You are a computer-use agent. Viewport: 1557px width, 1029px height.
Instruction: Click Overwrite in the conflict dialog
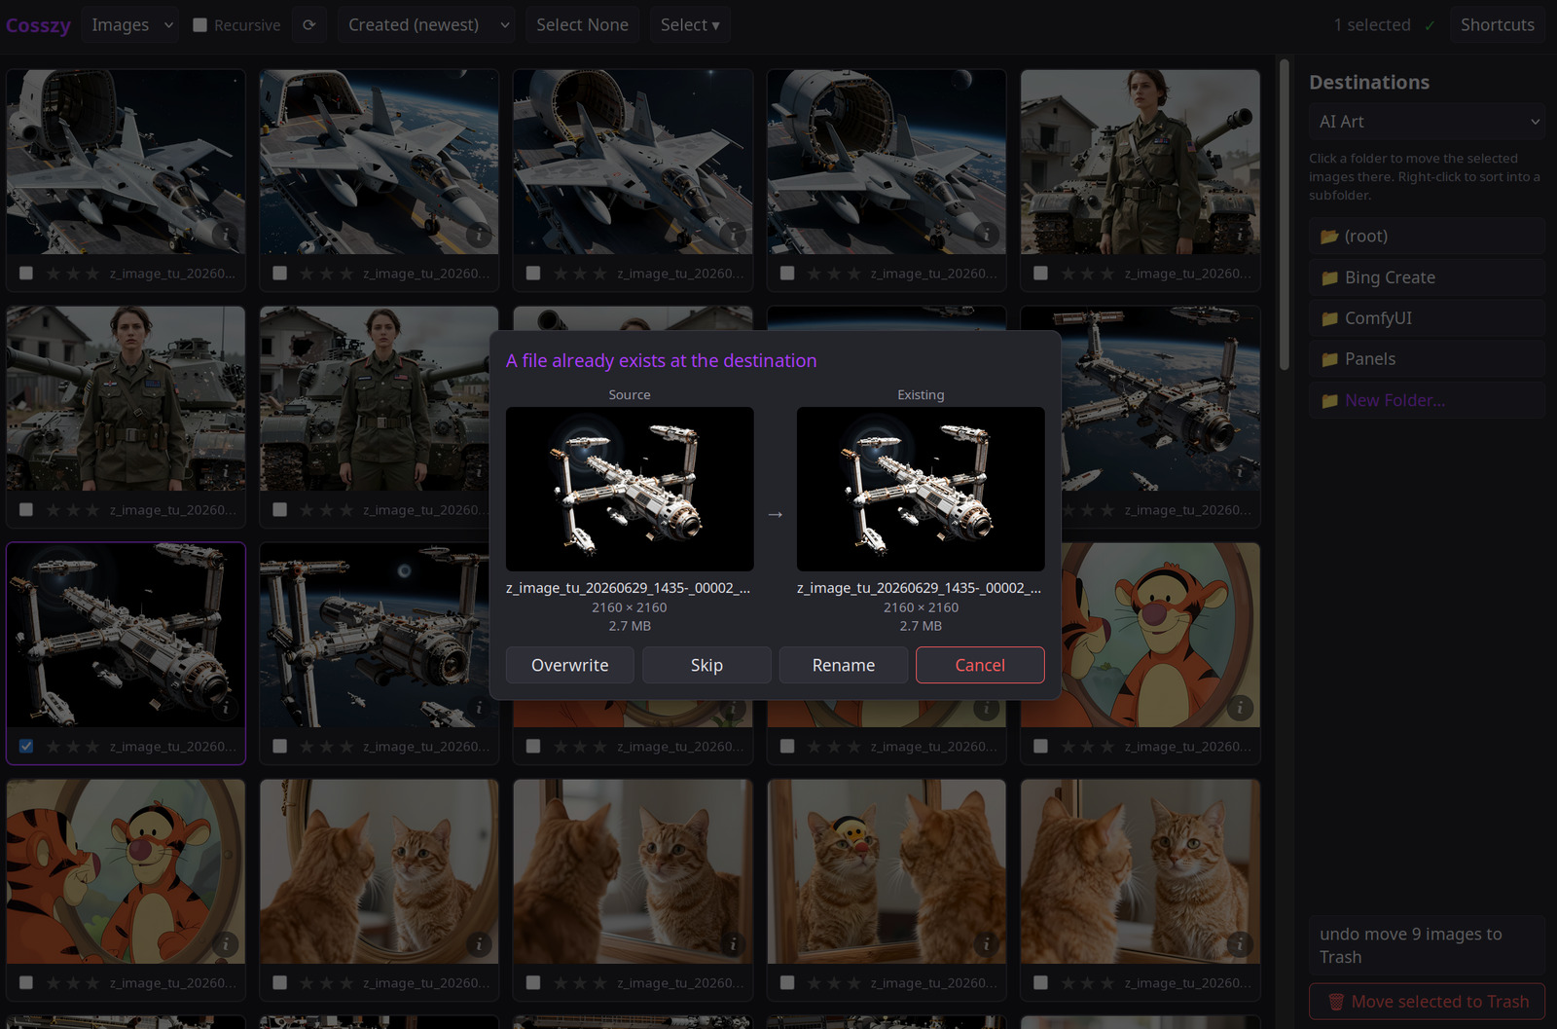[570, 665]
